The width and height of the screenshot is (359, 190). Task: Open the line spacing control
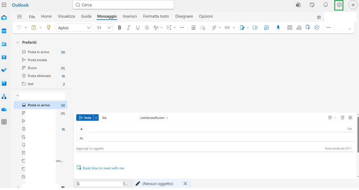point(169,28)
